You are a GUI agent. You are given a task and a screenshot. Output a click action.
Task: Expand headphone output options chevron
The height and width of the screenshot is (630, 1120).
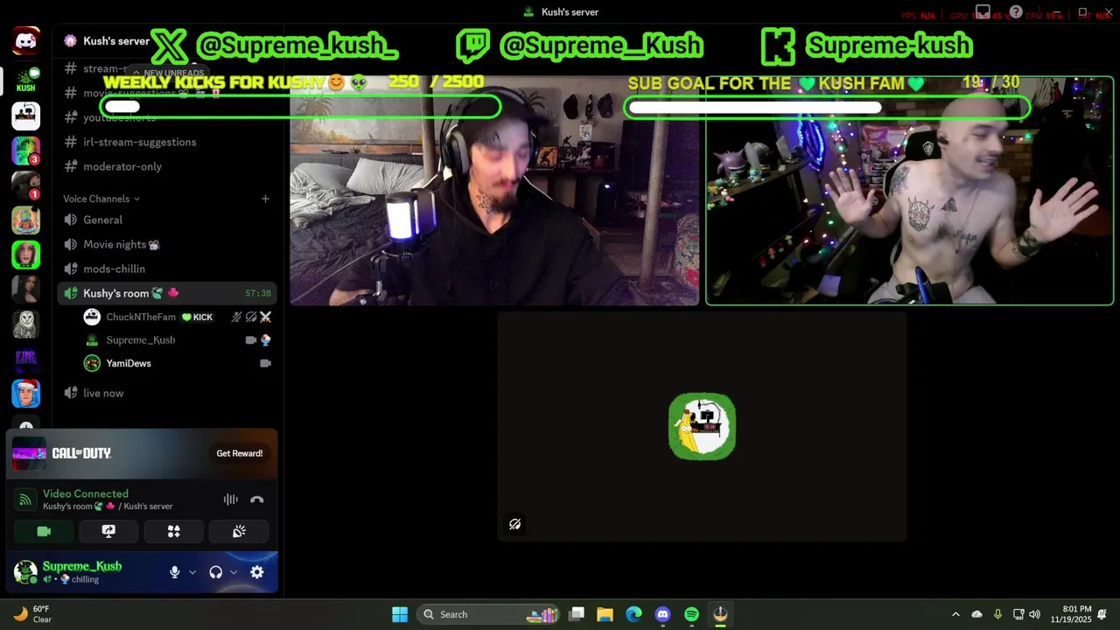tap(234, 572)
